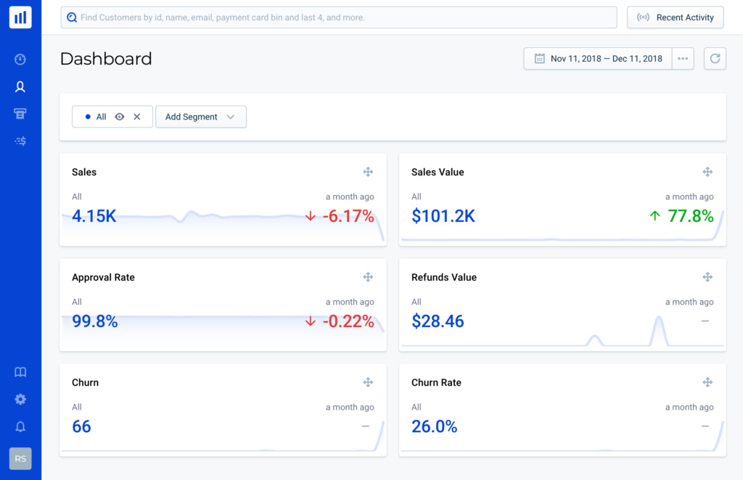Click the bar chart app logo
Viewport: 743px width, 480px height.
(20, 17)
